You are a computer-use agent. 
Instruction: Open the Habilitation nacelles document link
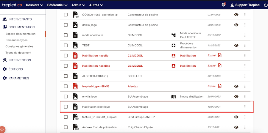click(x=96, y=66)
